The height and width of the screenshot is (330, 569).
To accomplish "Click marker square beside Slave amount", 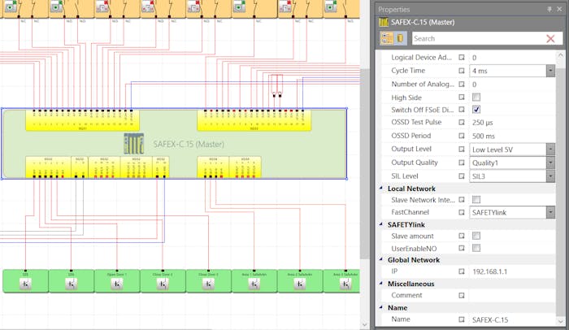I will click(x=461, y=236).
